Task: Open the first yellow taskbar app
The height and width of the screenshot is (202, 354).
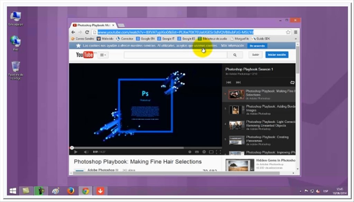Action: click(26, 191)
